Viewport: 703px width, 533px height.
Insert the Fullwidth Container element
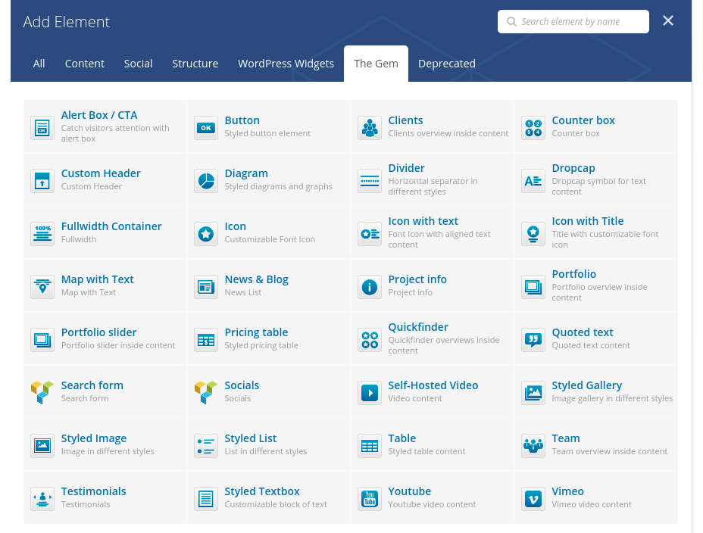point(111,226)
